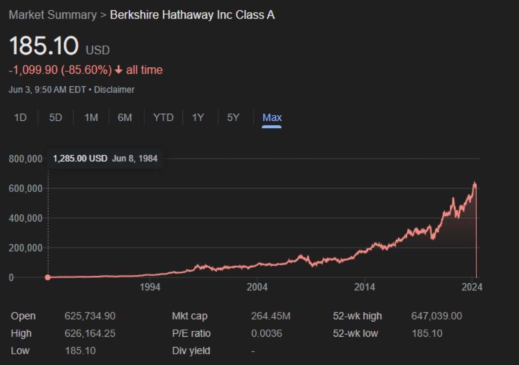
Task: Switch to the 5D time range
Action: pos(55,118)
